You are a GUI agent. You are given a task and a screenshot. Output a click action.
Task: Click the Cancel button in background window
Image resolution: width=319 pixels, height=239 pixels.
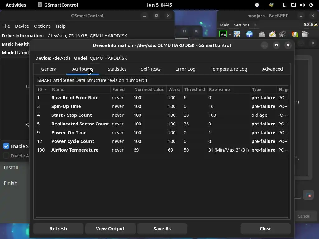[x=304, y=216]
